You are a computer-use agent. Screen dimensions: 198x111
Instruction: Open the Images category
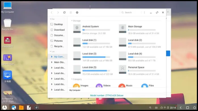click(x=81, y=86)
